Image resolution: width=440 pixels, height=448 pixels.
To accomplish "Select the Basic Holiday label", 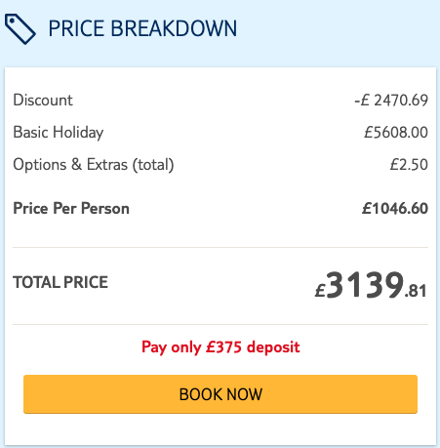I will pos(59,133).
